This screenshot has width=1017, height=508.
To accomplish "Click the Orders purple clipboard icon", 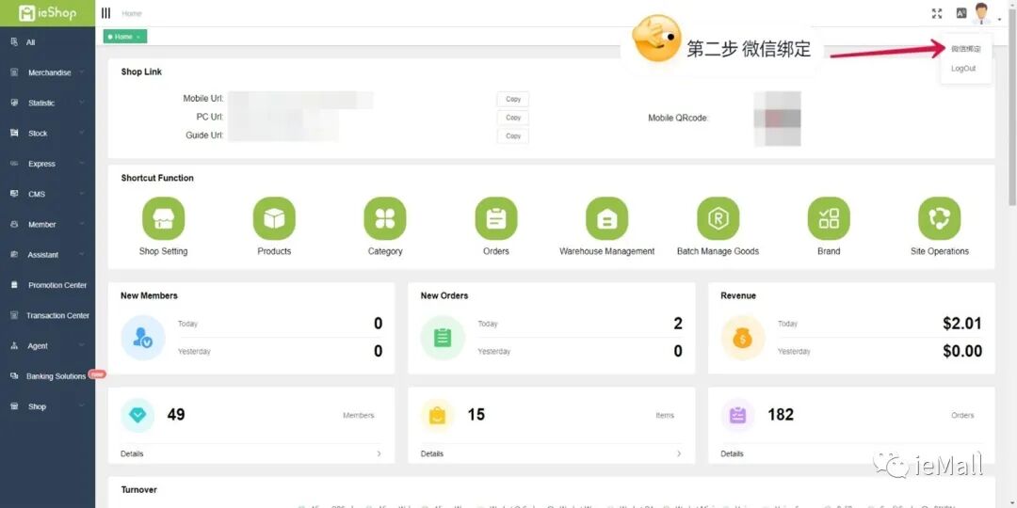I will [738, 416].
